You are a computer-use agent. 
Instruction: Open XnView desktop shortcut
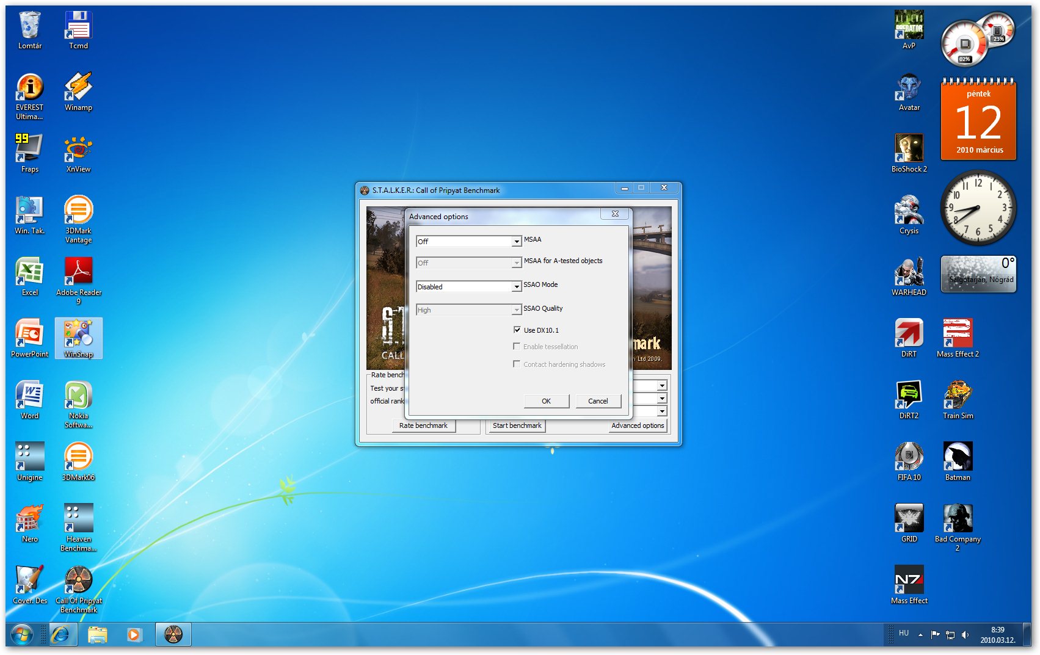(x=78, y=153)
